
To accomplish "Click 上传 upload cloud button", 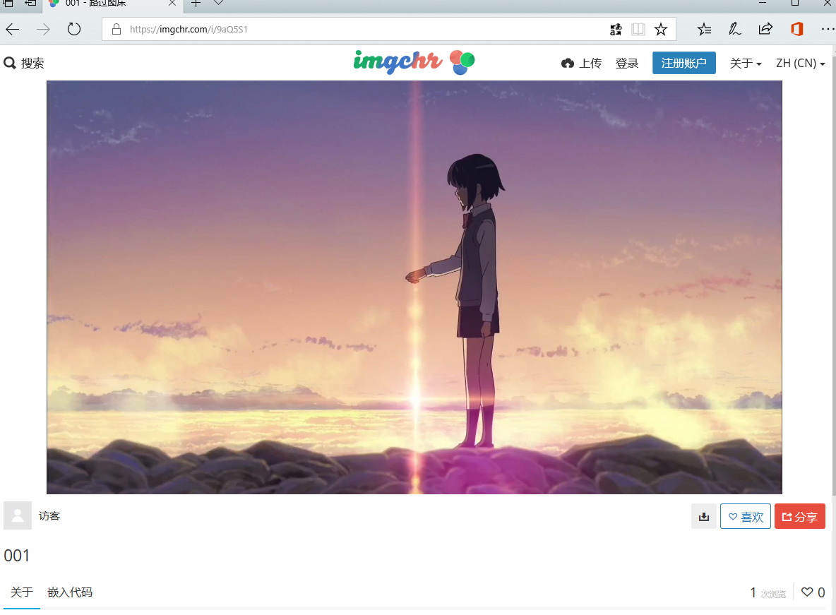I will 581,64.
